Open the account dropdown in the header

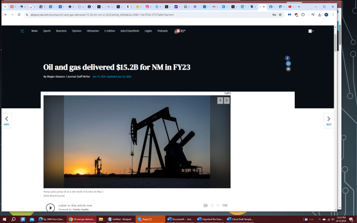coord(311,31)
